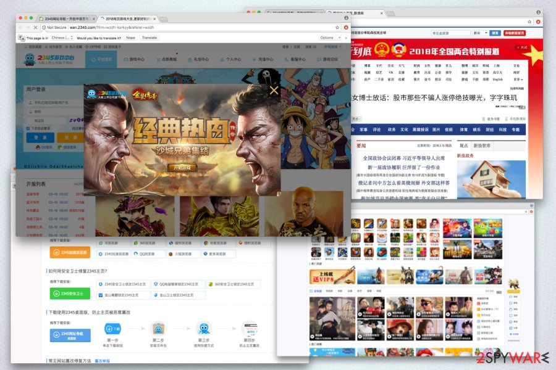Click the national emblem icon in red banner
This screenshot has height=370, width=556.
point(382,51)
